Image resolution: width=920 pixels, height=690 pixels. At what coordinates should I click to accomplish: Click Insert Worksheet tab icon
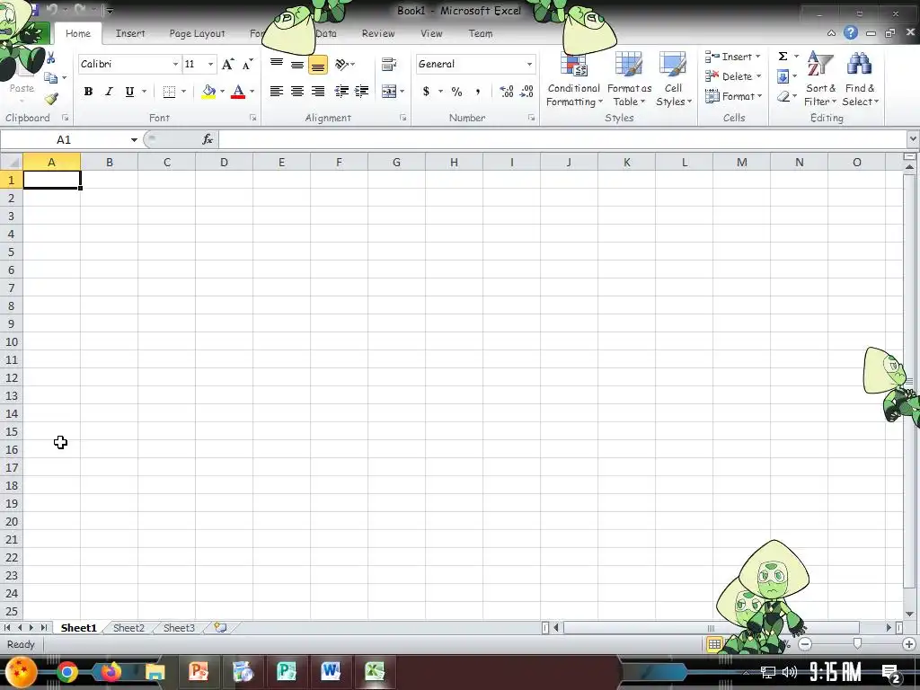(x=220, y=627)
